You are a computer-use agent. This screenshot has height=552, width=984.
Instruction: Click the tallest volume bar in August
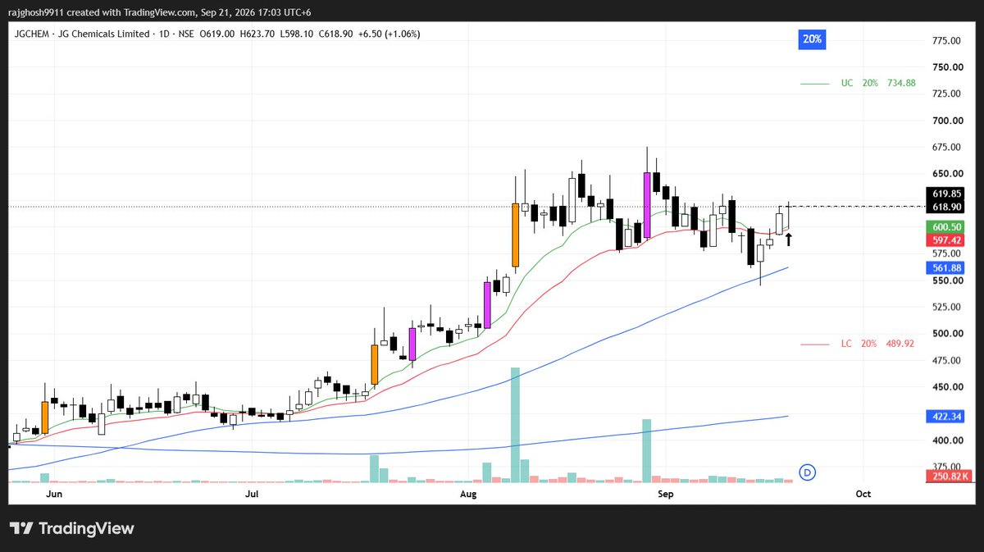point(516,425)
